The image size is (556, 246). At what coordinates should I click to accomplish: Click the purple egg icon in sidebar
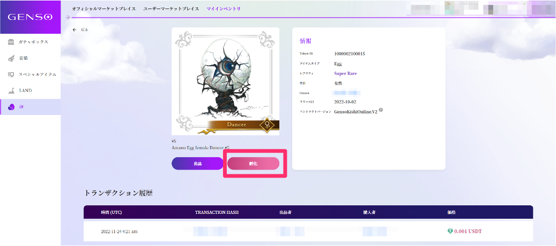click(x=11, y=107)
